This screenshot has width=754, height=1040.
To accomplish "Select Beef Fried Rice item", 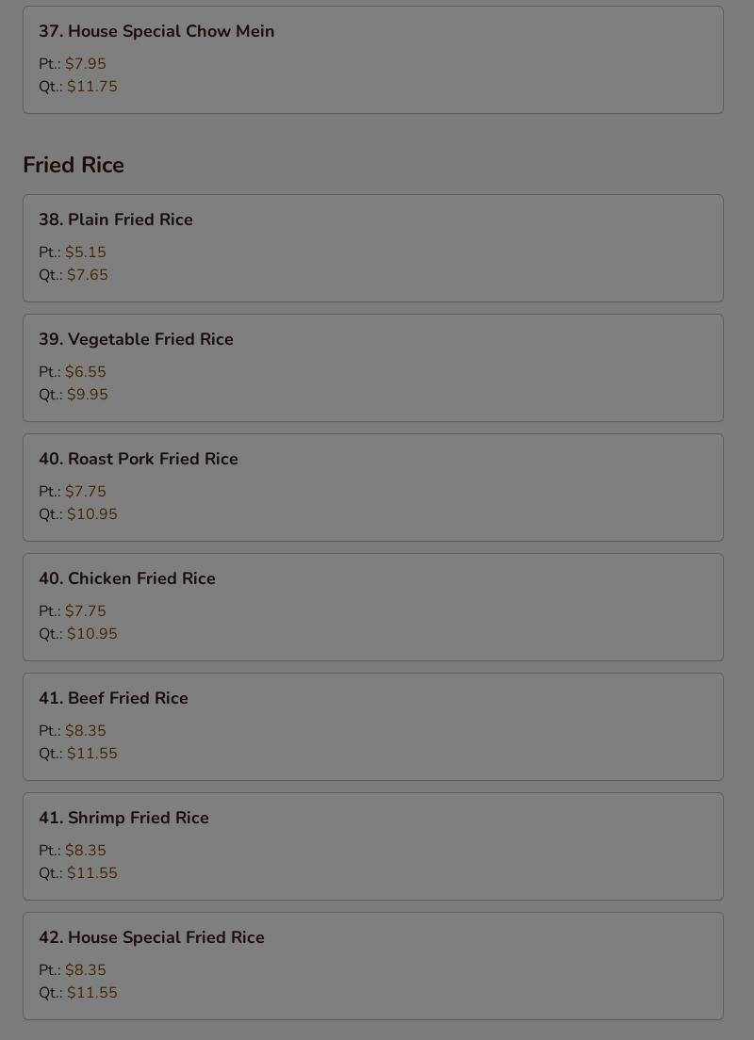I will 373,727.
